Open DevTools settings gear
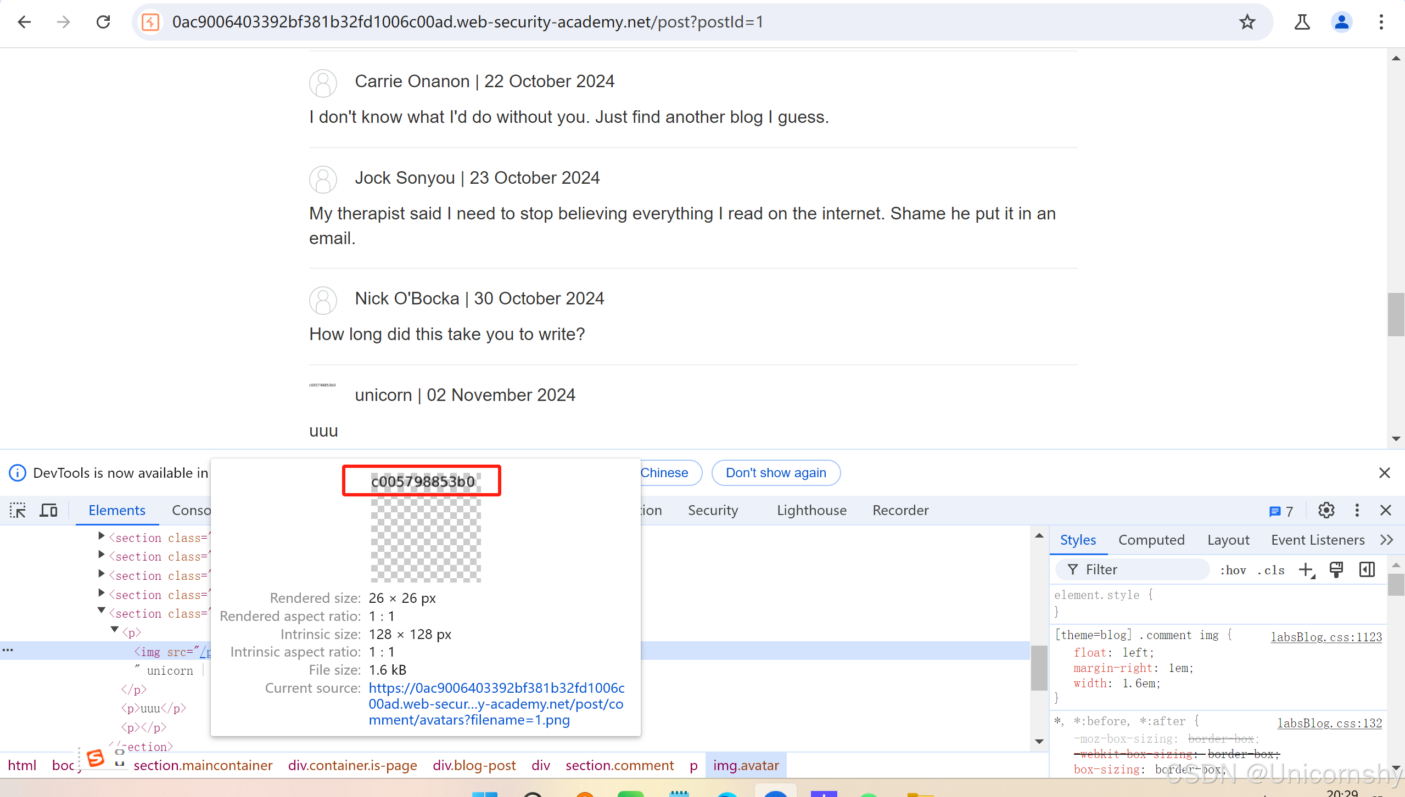 1326,511
